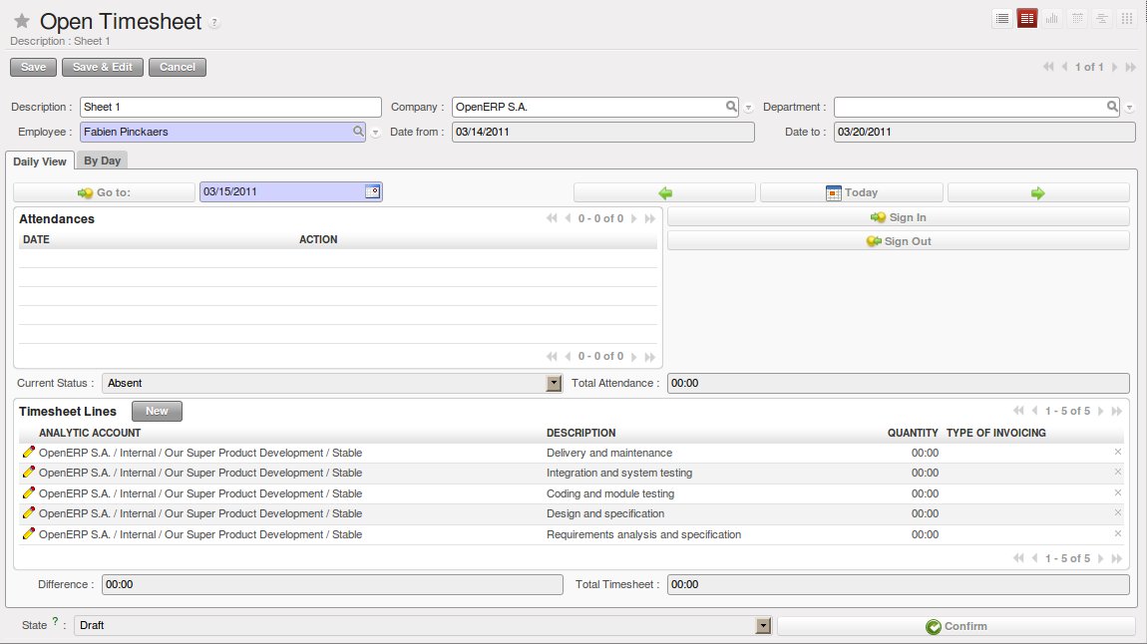The height and width of the screenshot is (644, 1147).
Task: Add a New timesheet line
Action: click(x=157, y=411)
